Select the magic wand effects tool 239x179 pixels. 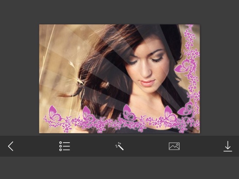click(x=119, y=146)
